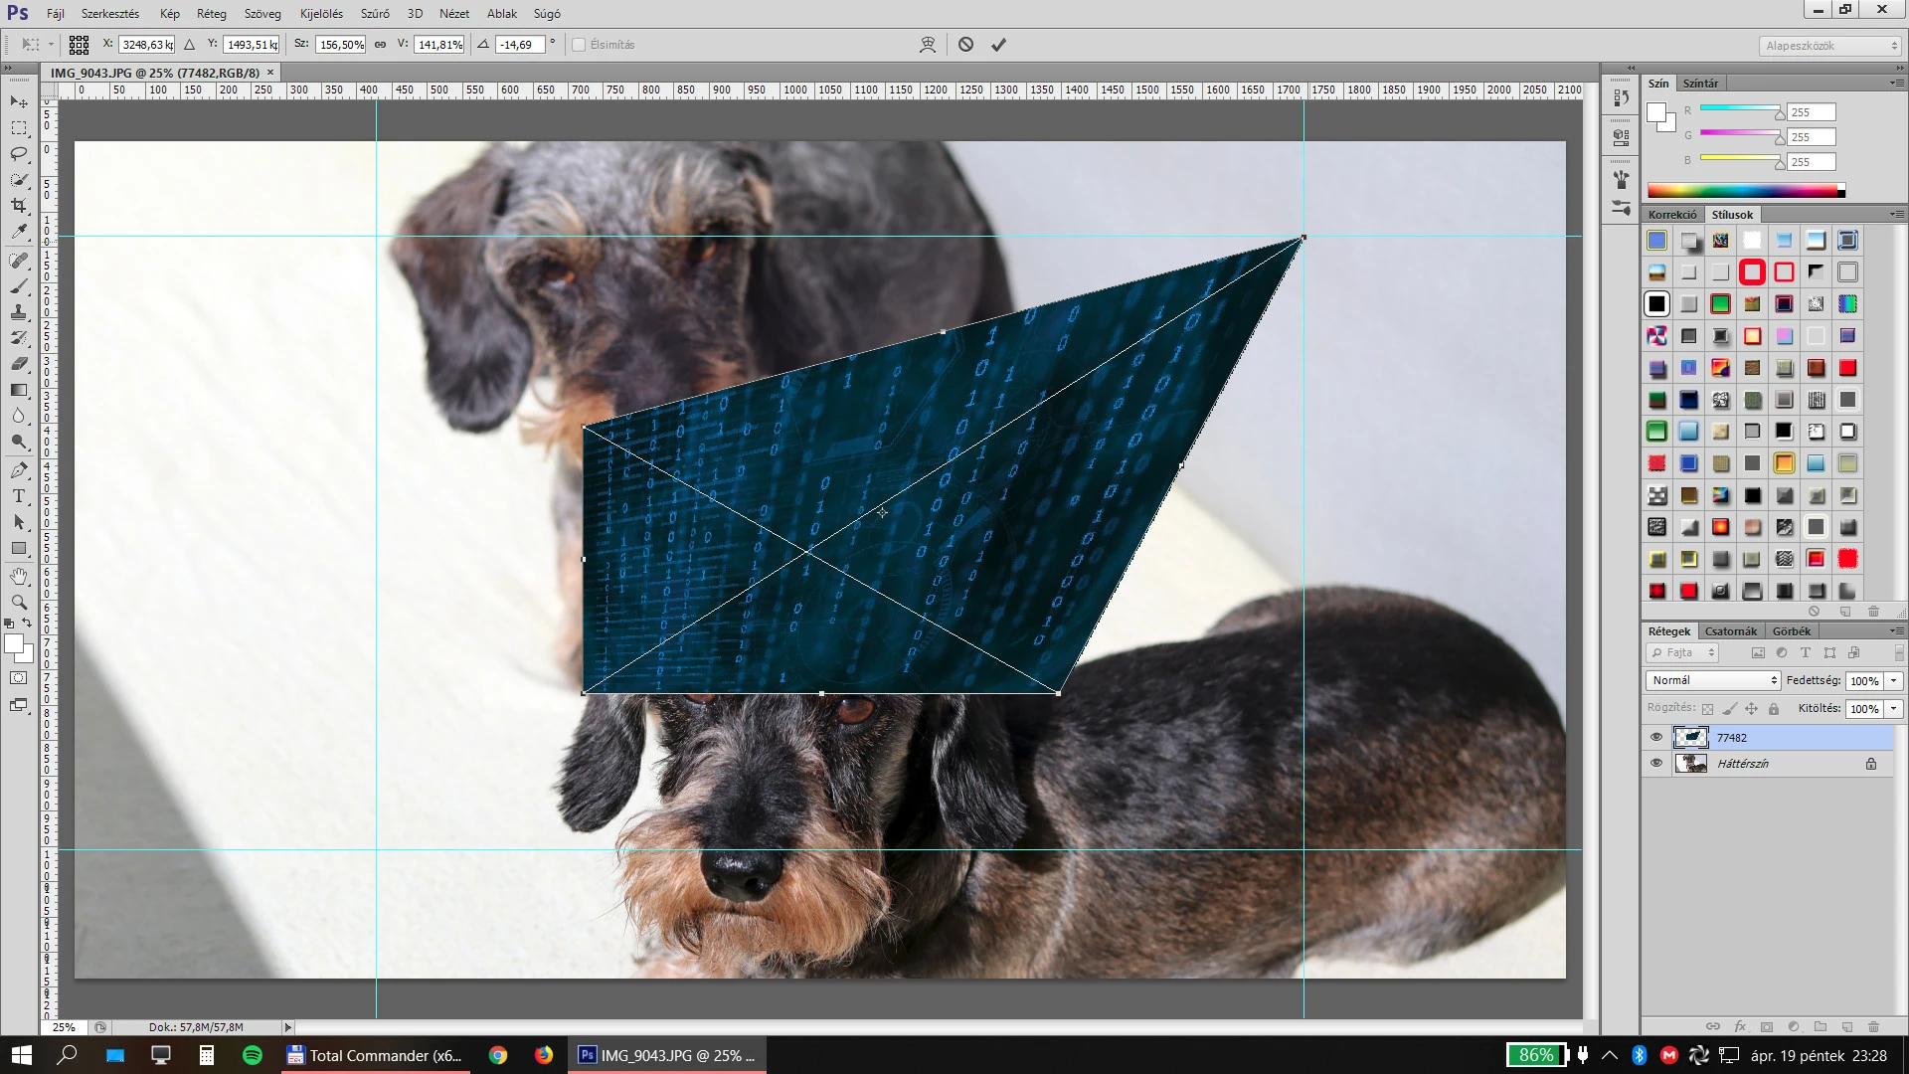Select the Hand tool
Image resolution: width=1909 pixels, height=1074 pixels.
pyautogui.click(x=19, y=576)
